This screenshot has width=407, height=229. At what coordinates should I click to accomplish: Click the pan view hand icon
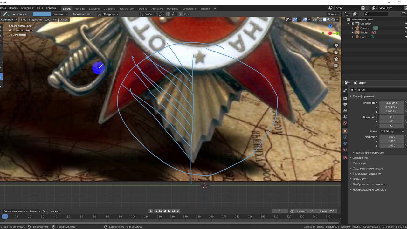click(336, 52)
